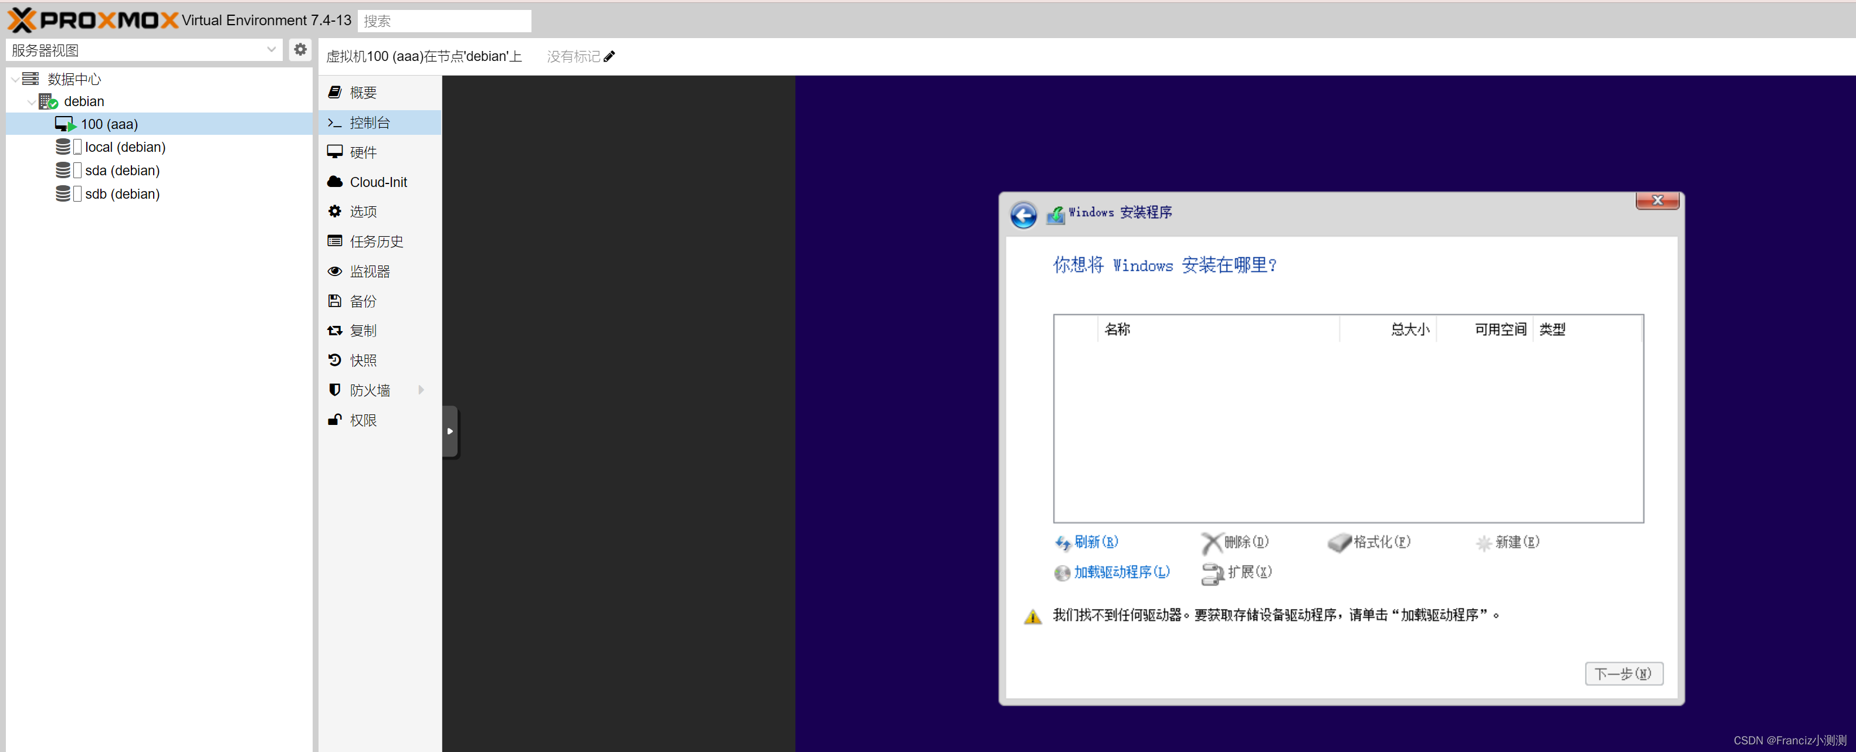The image size is (1856, 752).
Task: Click the Virtual Environment 7.4-13 version text
Action: coord(266,20)
